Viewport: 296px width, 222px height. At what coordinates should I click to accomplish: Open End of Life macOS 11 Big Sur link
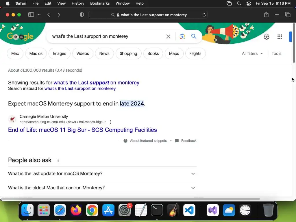pos(82,130)
